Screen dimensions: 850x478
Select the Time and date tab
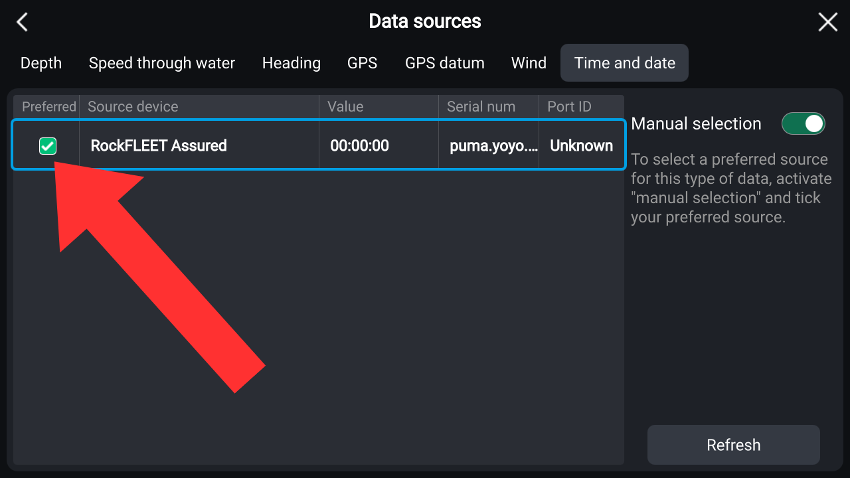coord(624,63)
